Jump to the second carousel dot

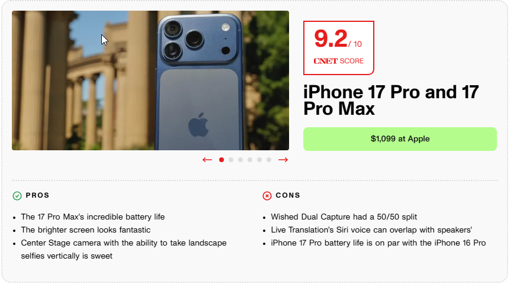(x=231, y=160)
